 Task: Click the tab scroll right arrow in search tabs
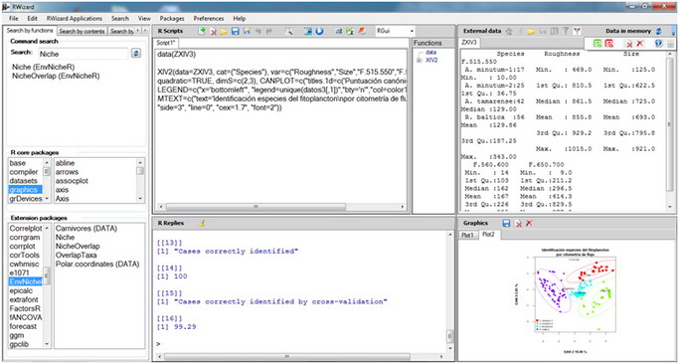tap(145, 31)
